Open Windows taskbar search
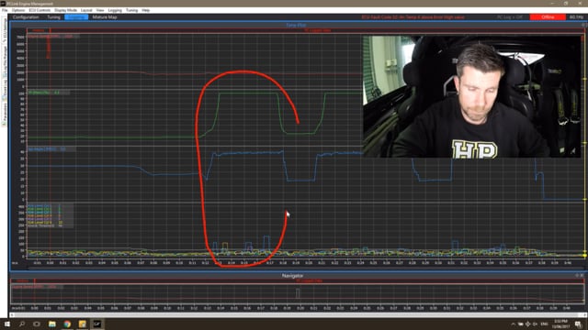Screen dimensions: 588x330 click(22, 324)
